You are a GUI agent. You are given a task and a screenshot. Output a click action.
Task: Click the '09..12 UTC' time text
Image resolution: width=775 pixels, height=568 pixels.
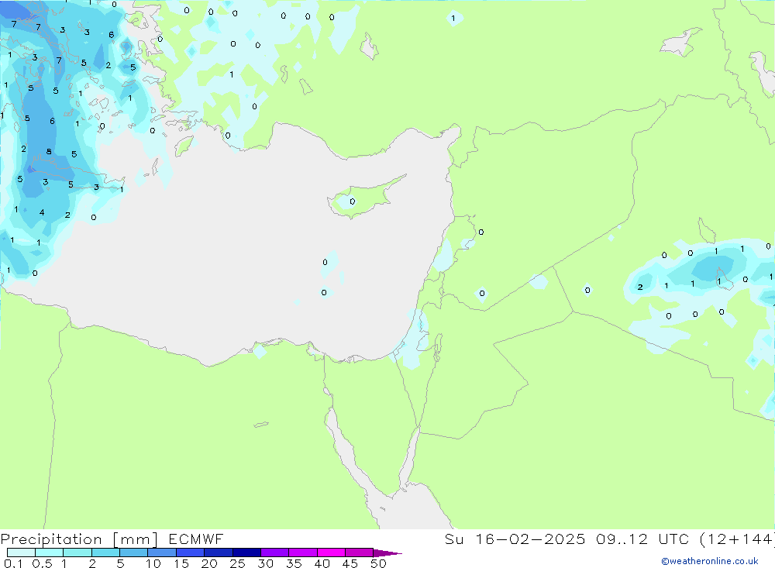pyautogui.click(x=642, y=539)
